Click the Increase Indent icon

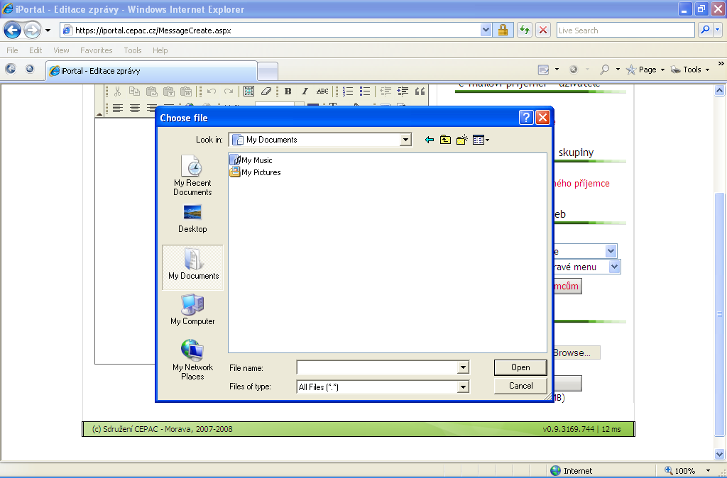coord(403,91)
